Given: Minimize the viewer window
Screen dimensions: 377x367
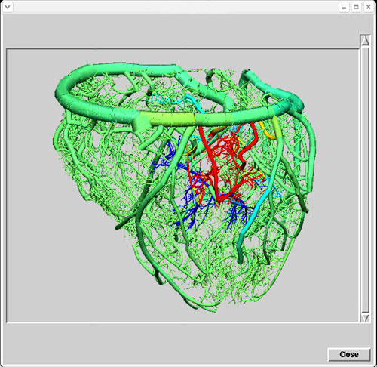Looking at the screenshot, I should coord(344,7).
